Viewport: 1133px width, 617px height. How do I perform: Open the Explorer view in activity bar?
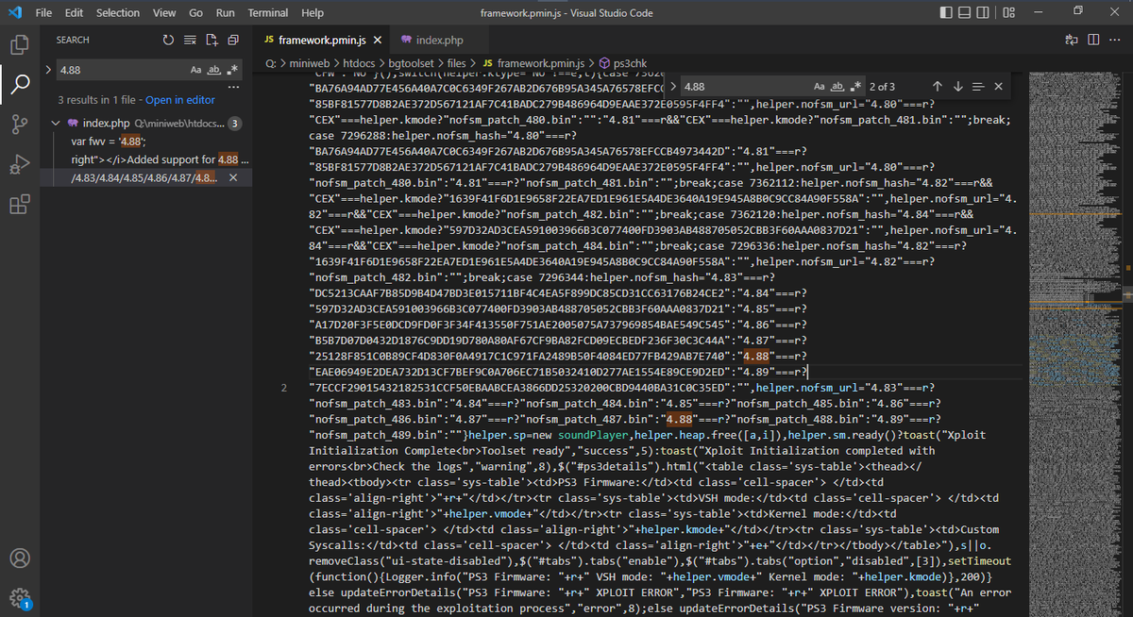coord(20,43)
